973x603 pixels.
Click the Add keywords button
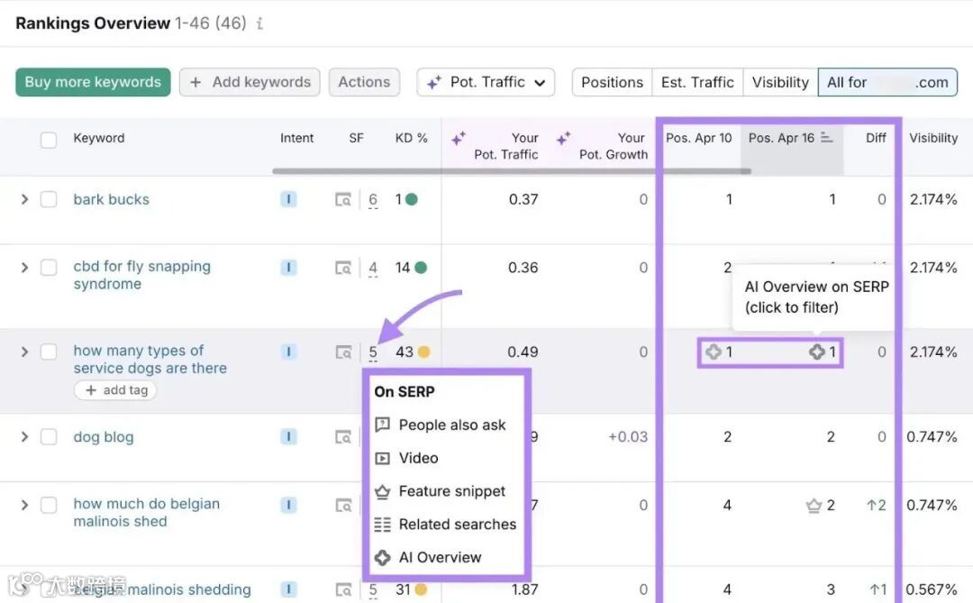point(250,82)
